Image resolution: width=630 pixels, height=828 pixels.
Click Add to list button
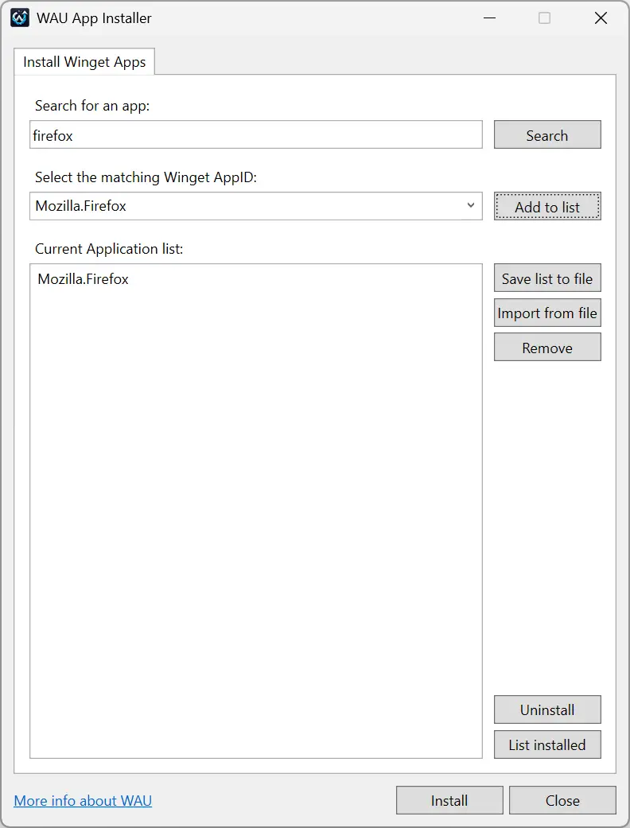click(x=547, y=206)
